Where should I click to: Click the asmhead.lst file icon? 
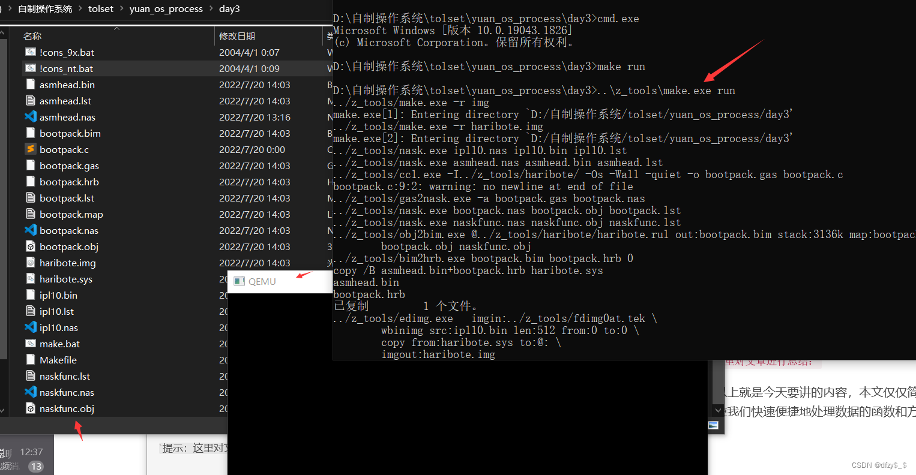coord(31,101)
